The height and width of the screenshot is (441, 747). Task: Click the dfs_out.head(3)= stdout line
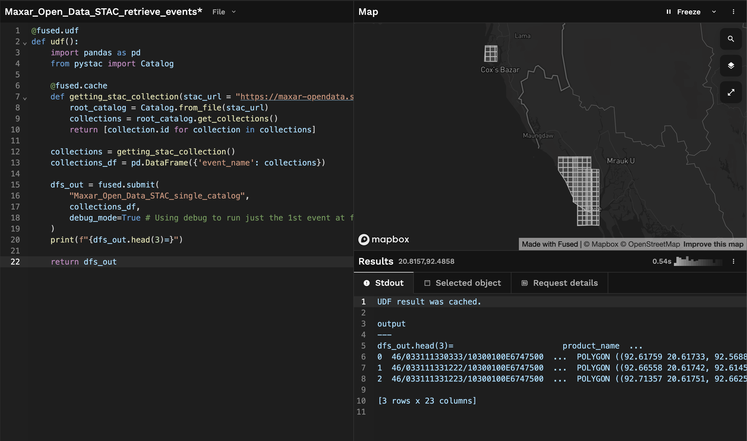(x=415, y=345)
